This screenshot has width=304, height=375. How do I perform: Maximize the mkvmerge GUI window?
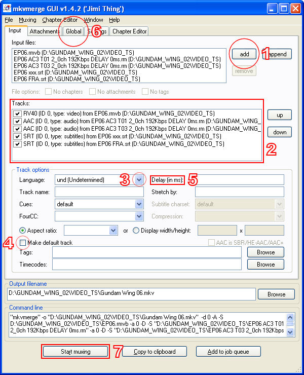point(284,9)
